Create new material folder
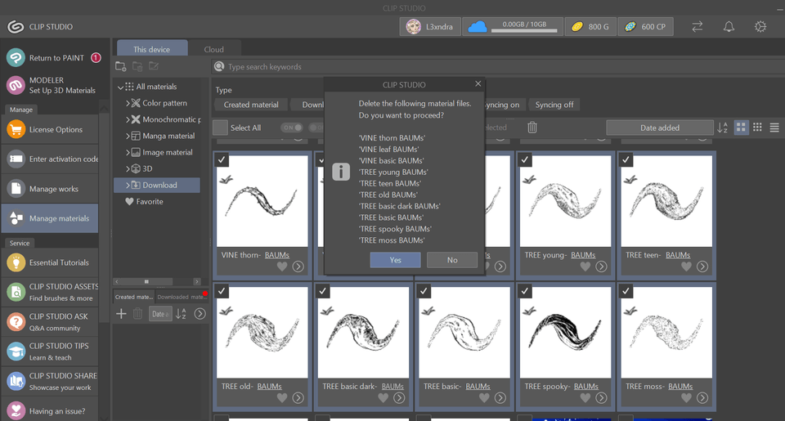Screen dimensions: 785x421 point(121,66)
